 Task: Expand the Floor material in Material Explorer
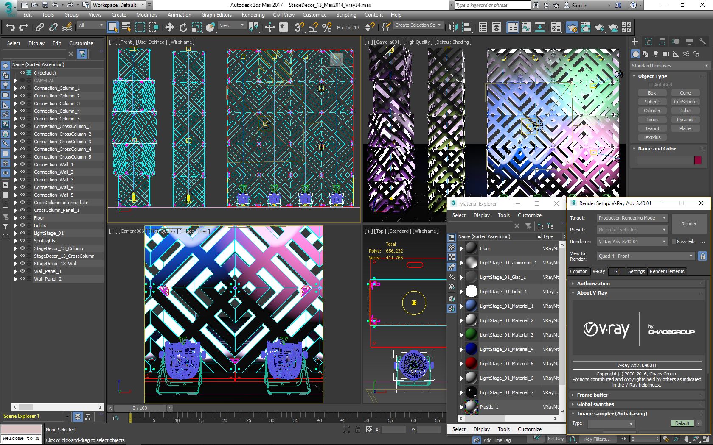coord(462,249)
